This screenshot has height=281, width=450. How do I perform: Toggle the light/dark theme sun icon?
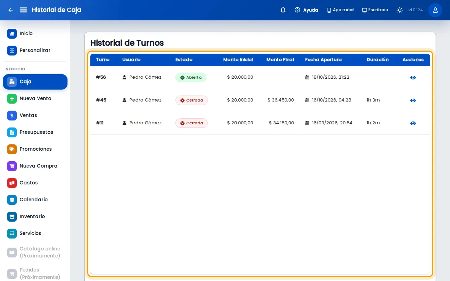coord(400,10)
